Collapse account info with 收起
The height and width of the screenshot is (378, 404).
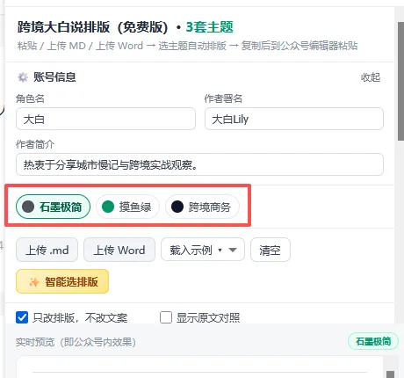pyautogui.click(x=371, y=77)
